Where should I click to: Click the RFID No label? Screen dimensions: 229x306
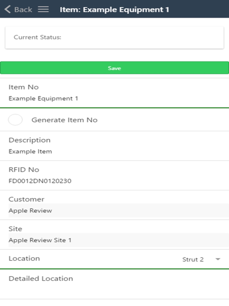[x=24, y=170]
